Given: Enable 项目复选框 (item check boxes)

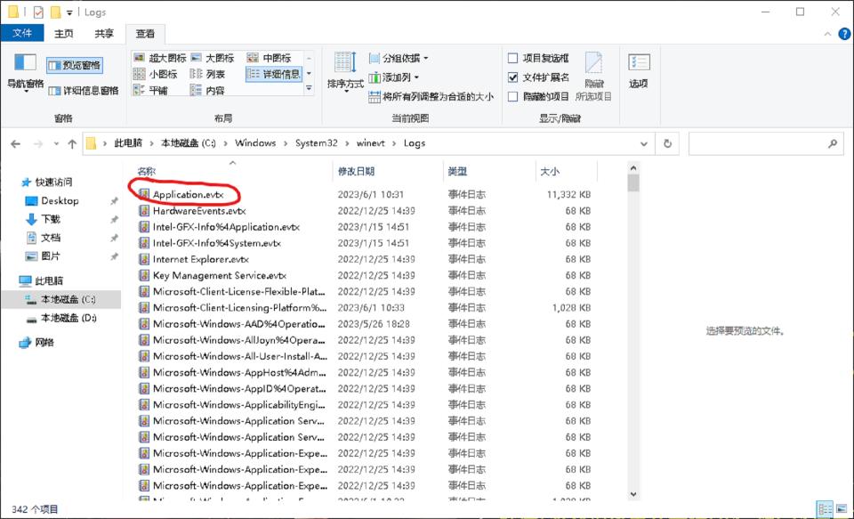Looking at the screenshot, I should [513, 57].
